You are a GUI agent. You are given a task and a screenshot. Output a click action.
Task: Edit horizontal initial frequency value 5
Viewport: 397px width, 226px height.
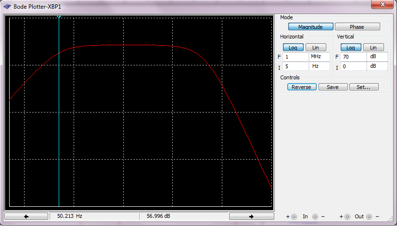click(x=295, y=66)
